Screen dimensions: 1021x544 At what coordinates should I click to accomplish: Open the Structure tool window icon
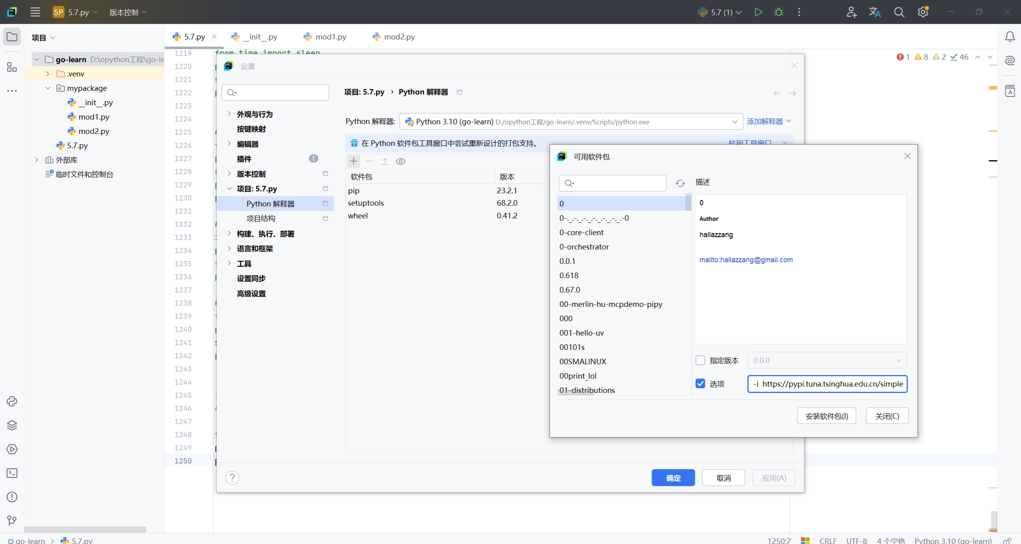12,67
